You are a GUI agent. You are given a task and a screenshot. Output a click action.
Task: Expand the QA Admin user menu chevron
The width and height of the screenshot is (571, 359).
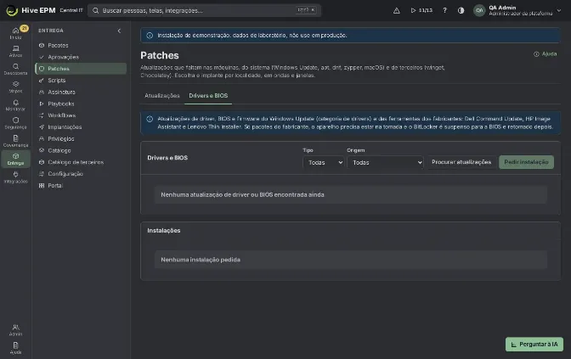(x=559, y=10)
